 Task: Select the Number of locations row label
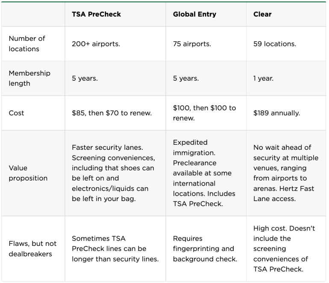tap(27, 44)
